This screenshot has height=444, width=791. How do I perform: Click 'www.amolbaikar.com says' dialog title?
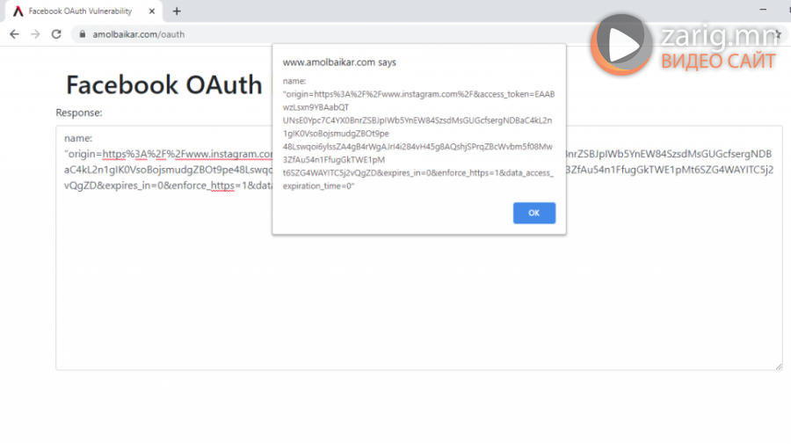click(339, 62)
